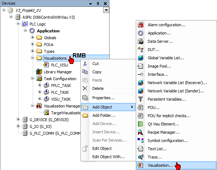Click the Qt Visu Element icon
This screenshot has height=170, width=217.
[140, 124]
